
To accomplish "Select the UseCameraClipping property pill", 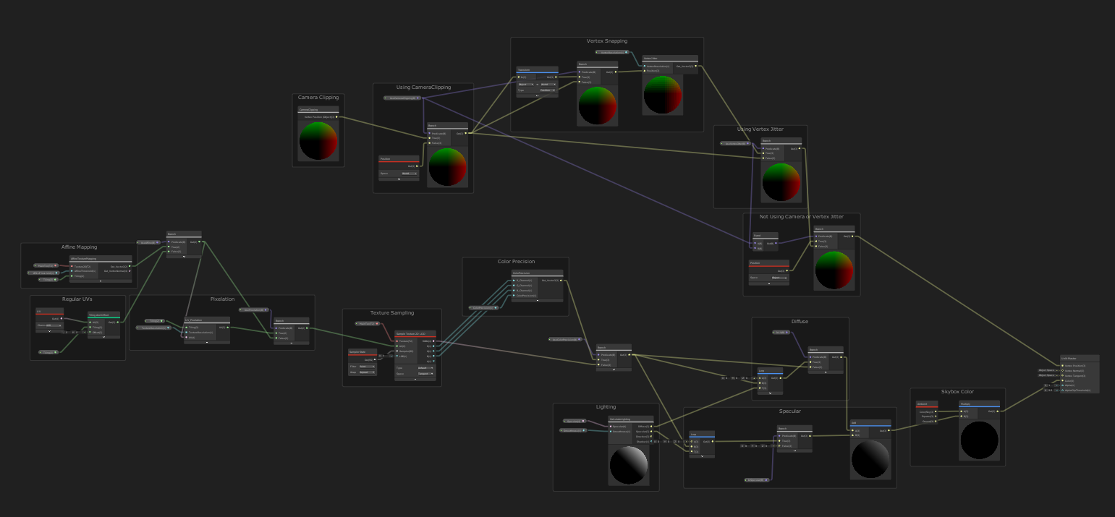I will tap(402, 98).
